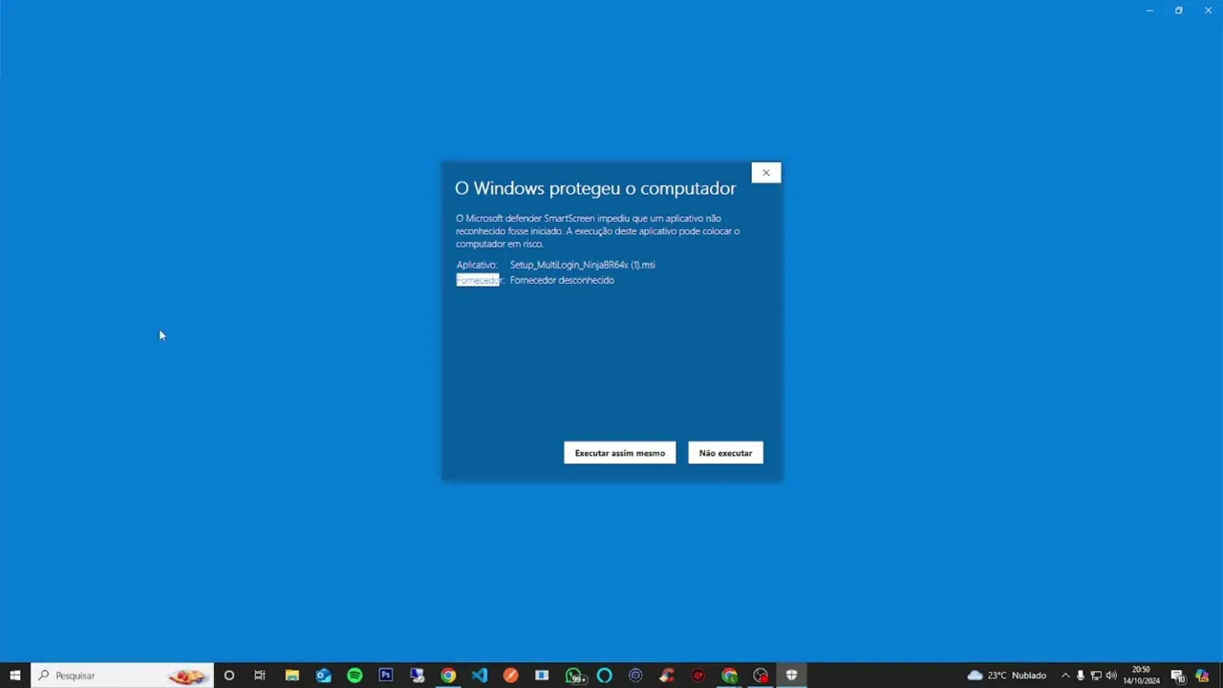Viewport: 1223px width, 688px height.
Task: Open Task View on the taskbar
Action: [x=260, y=676]
